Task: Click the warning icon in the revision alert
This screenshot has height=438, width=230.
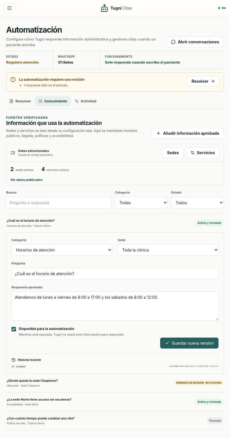Action: coord(13,80)
